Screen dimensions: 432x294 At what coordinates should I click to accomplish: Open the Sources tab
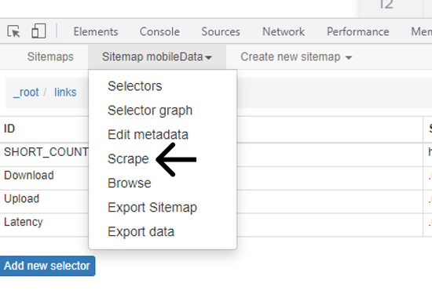[221, 31]
